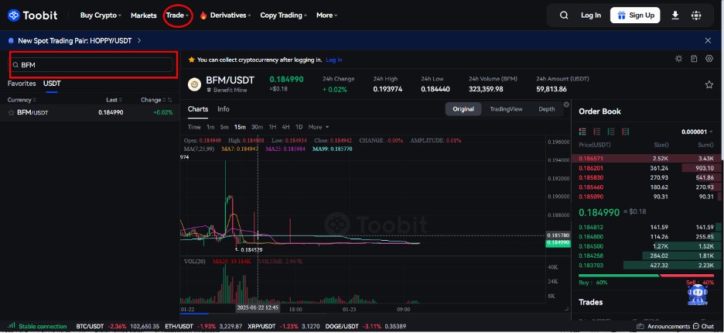Viewport: 724px width, 333px height.
Task: Open the 0.000001 price precision dropdown
Action: [698, 132]
